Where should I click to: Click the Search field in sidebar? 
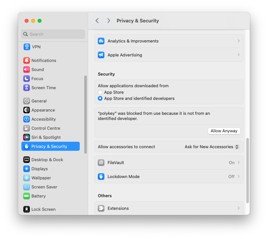point(53,34)
